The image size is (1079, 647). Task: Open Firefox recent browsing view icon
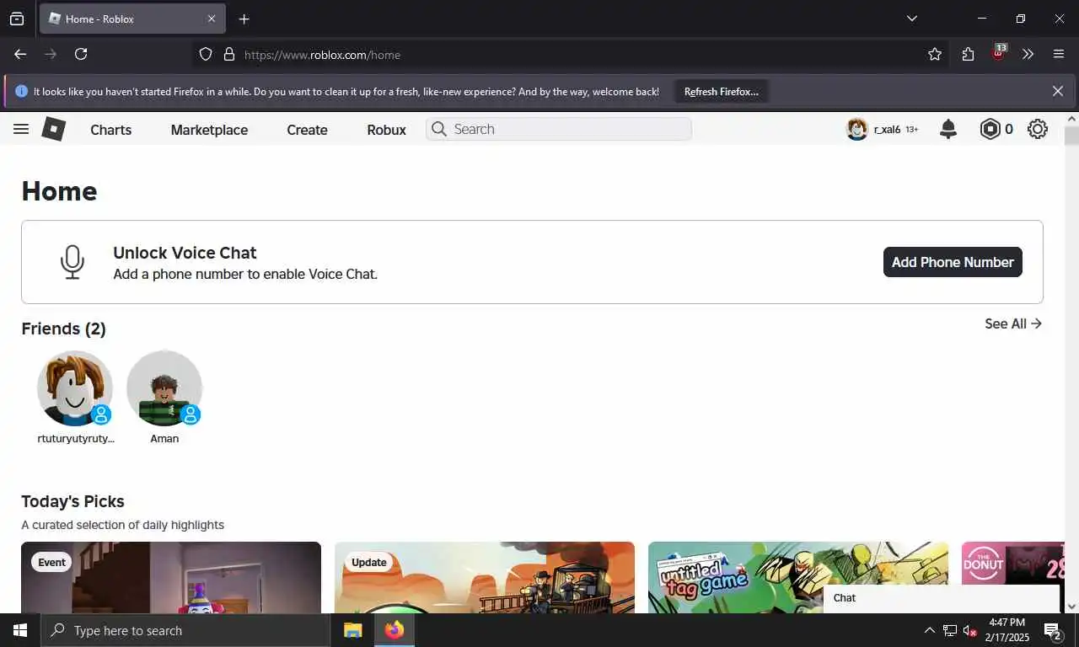point(17,19)
